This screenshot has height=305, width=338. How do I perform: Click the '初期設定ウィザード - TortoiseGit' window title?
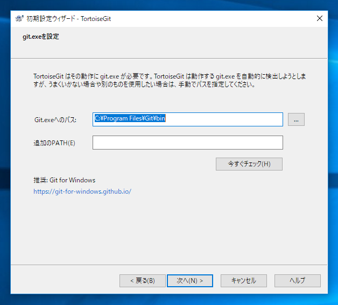tap(68, 19)
